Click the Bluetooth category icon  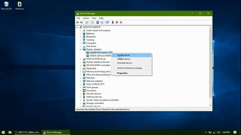84,37
